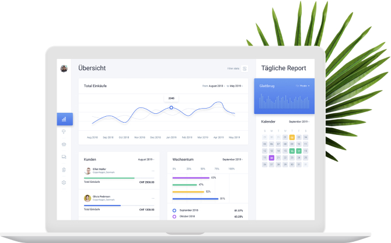Viewport: 391px width, 243px height.
Task: Open the bar chart dashboard sidebar icon
Action: (x=64, y=119)
